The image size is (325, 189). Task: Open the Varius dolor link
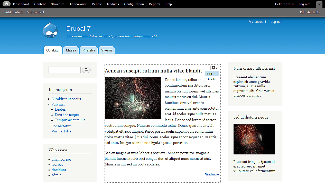tap(61, 131)
